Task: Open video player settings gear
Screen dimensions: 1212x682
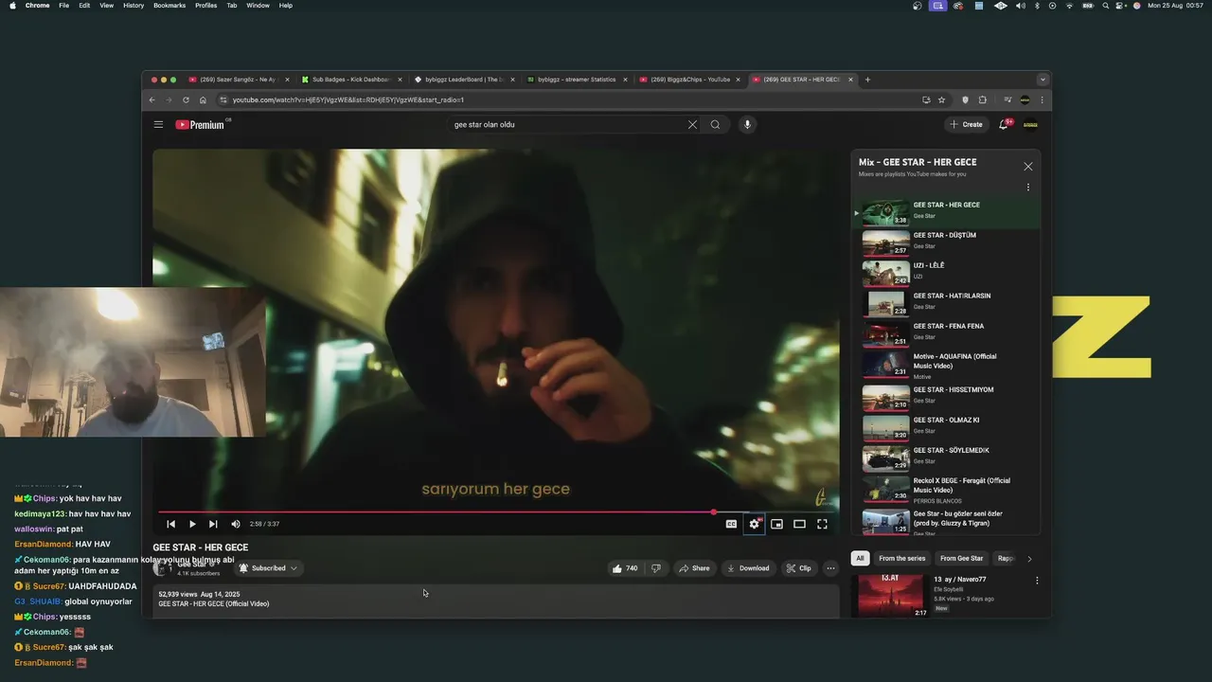Action: click(x=754, y=524)
